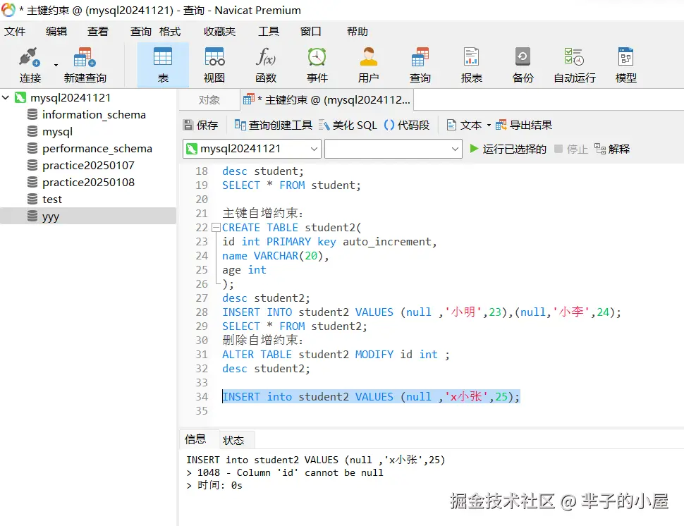Click line 34 INSERT statement in editor
The image size is (684, 526).
tap(371, 396)
